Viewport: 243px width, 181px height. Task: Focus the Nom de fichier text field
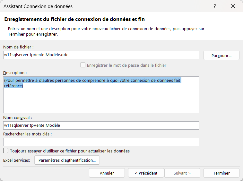[101, 55]
